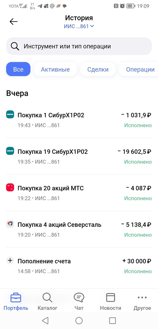The image size is (158, 329).
Task: Open the Чат speech bubble icon
Action: 79,297
